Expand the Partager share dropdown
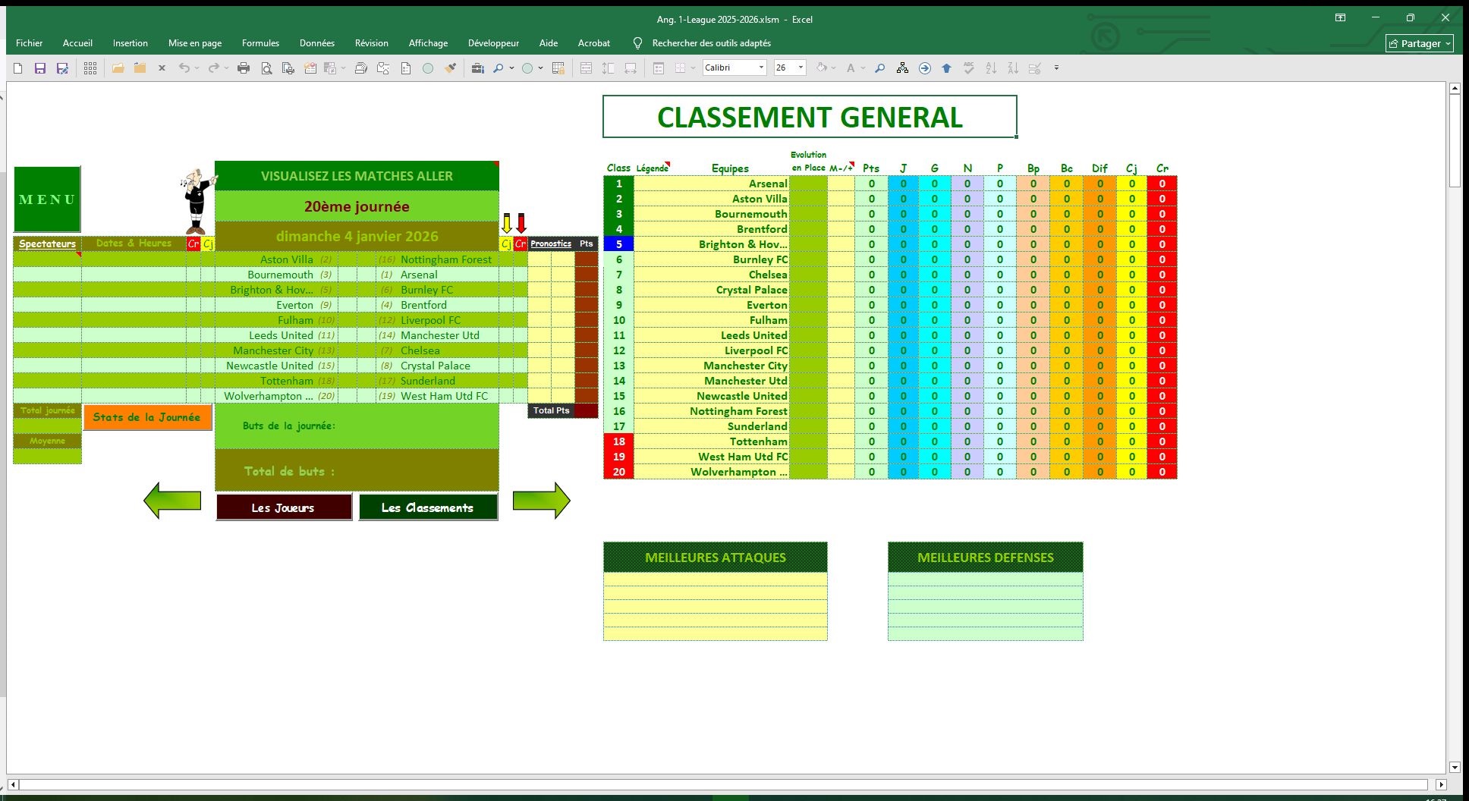The image size is (1469, 801). click(1448, 44)
